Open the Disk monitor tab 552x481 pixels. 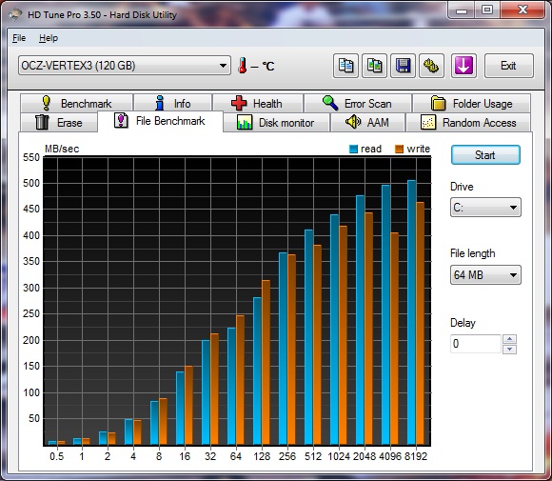276,123
